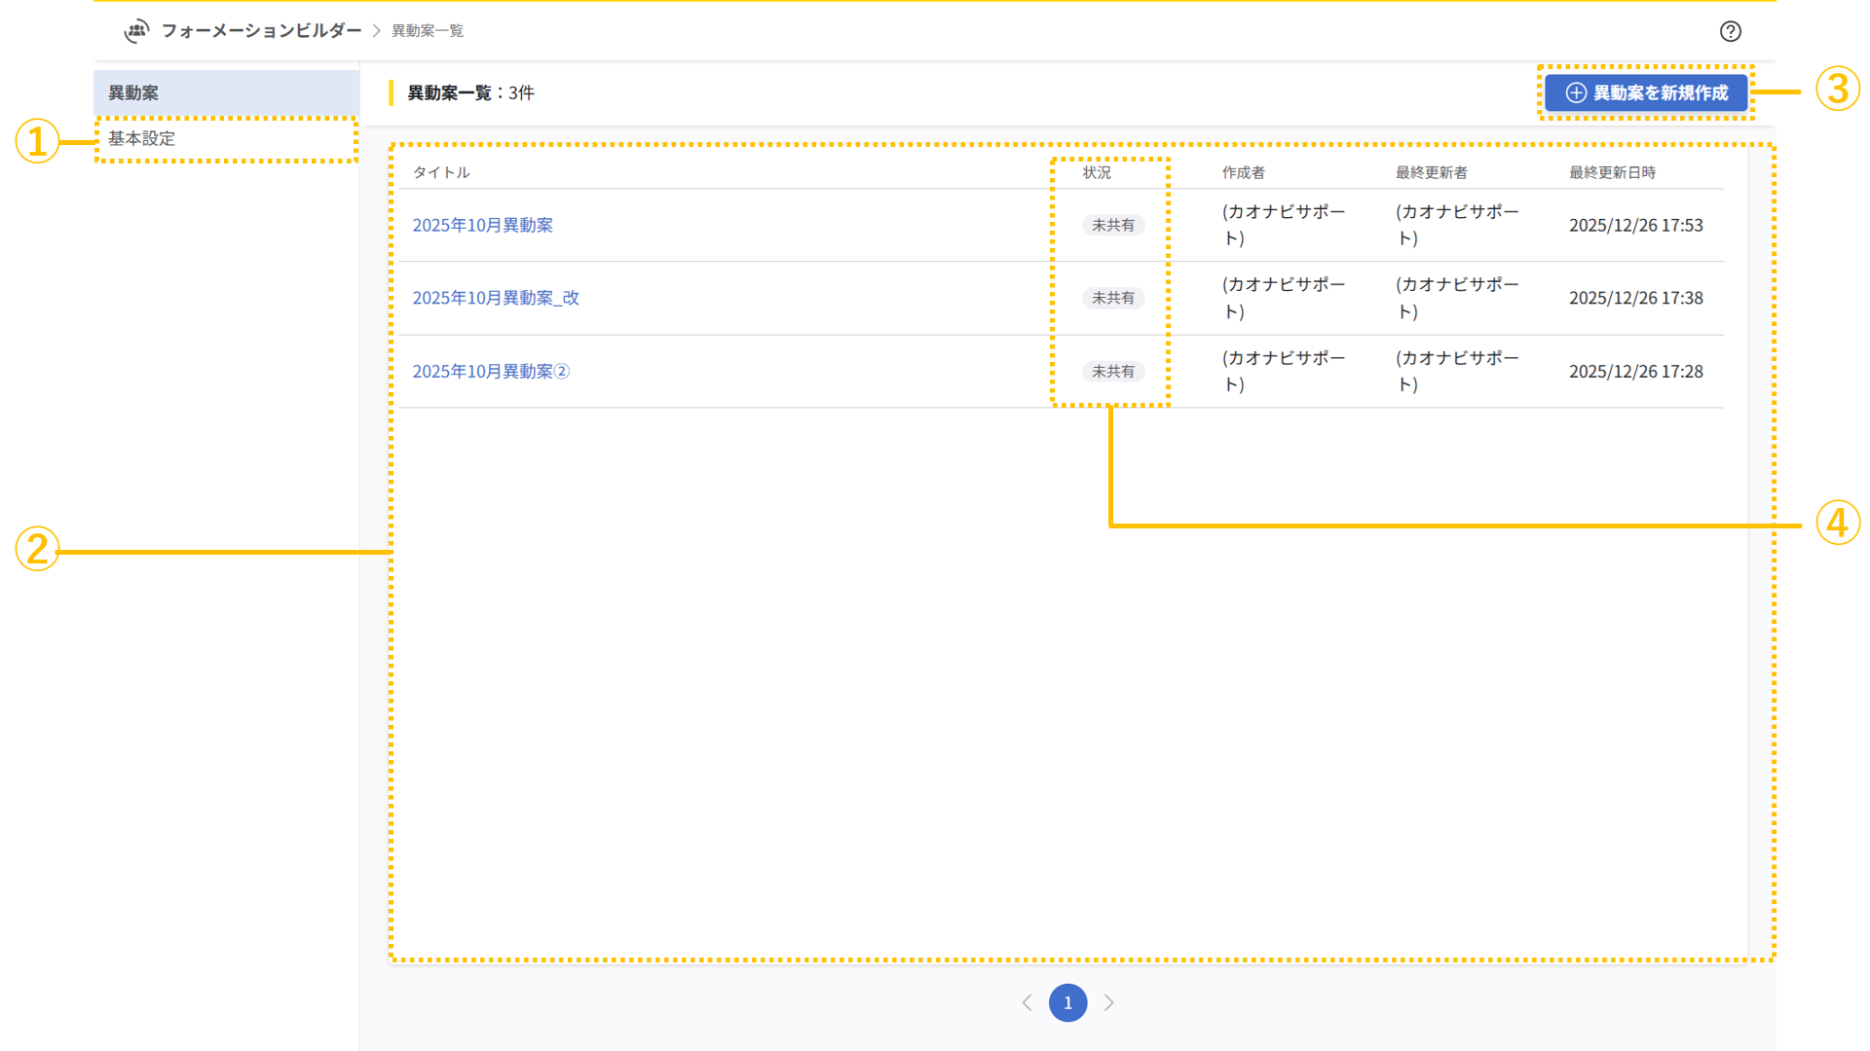1870x1051 pixels.
Task: Open the 2025年10月異動案_改 link
Action: coord(495,298)
